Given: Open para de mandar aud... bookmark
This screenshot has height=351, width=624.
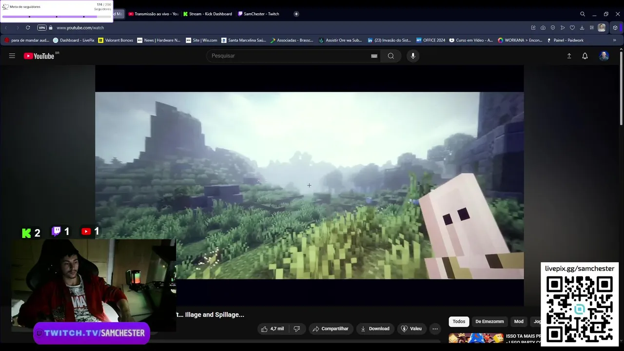Looking at the screenshot, I should pyautogui.click(x=27, y=40).
